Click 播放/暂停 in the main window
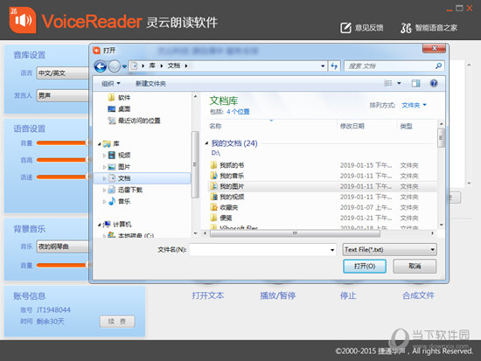Viewport: 481px width, 361px height. pos(277,295)
